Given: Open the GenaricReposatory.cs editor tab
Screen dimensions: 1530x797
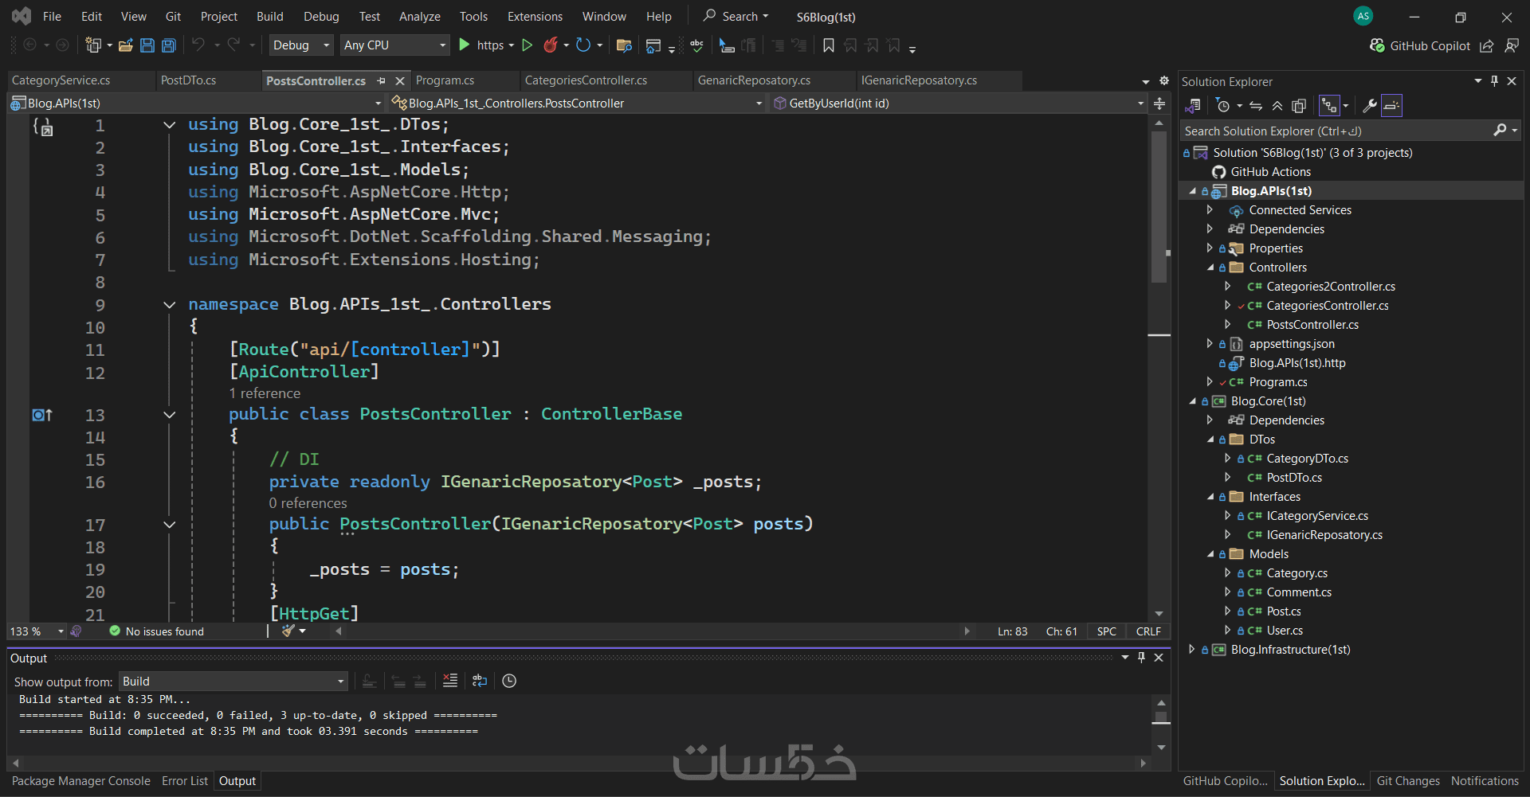Looking at the screenshot, I should 754,80.
